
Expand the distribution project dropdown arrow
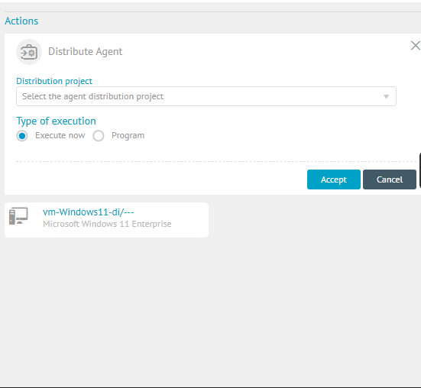[386, 96]
